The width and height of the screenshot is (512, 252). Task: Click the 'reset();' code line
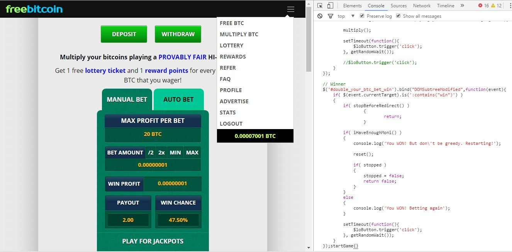(x=363, y=154)
